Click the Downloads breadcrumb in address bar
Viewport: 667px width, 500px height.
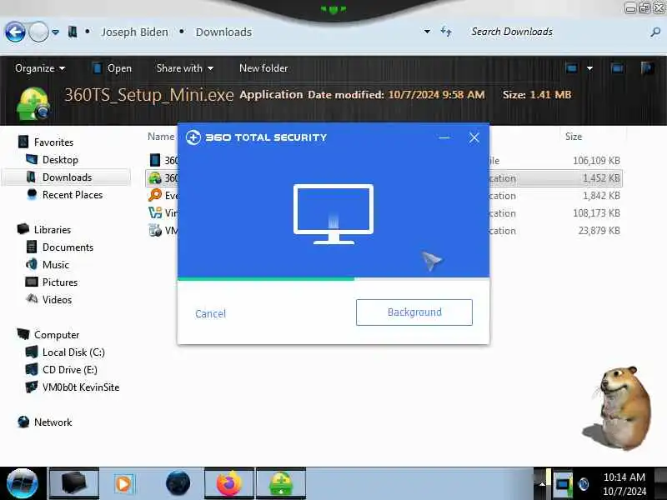[223, 32]
